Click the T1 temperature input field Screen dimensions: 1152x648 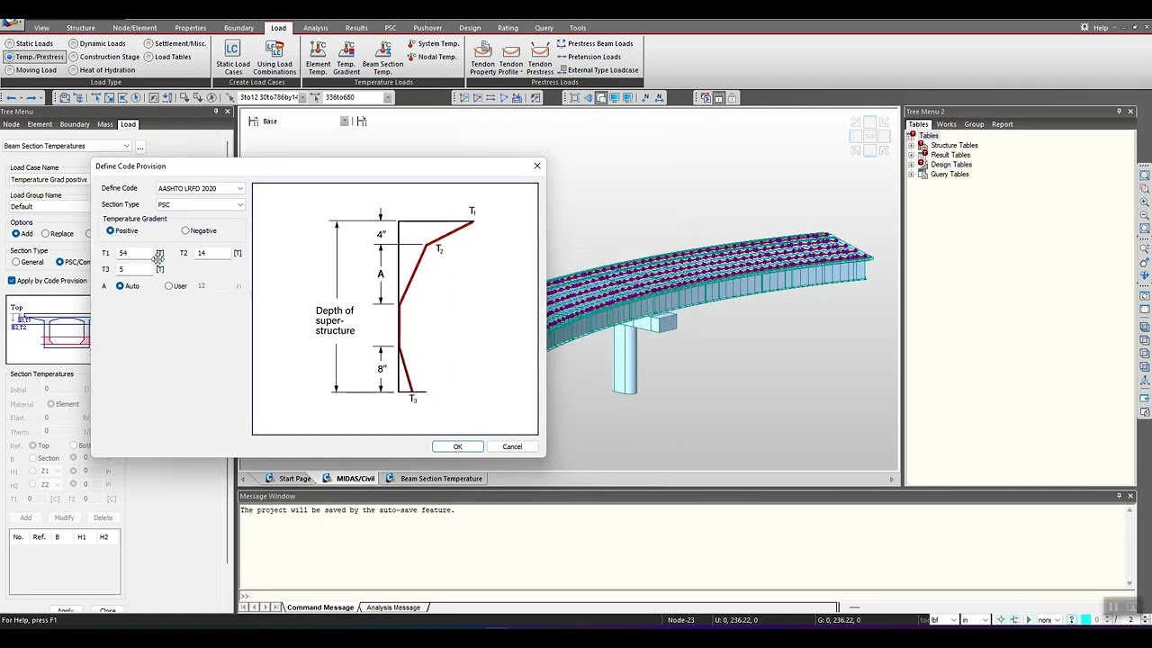click(x=135, y=253)
